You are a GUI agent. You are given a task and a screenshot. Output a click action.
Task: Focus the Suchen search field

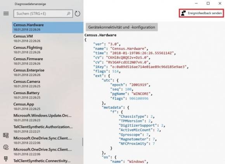coord(43,14)
